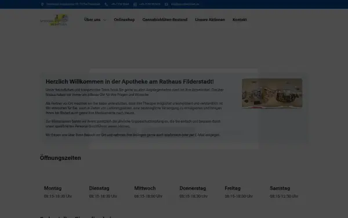Viewport: 348px width, 218px height.
Task: Navigate to the Kontakt page
Action: 240,20
